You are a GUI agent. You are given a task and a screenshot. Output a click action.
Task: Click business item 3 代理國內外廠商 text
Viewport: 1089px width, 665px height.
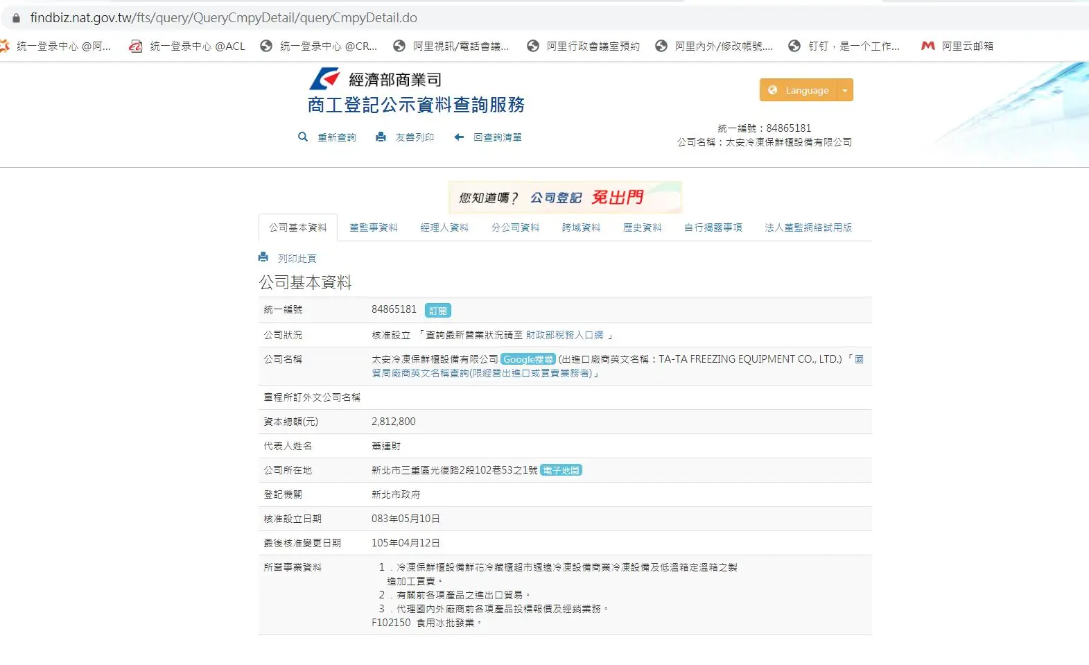tap(494, 609)
